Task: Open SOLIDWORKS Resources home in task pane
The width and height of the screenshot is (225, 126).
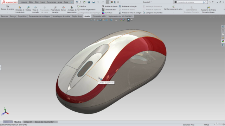Action: 223,27
